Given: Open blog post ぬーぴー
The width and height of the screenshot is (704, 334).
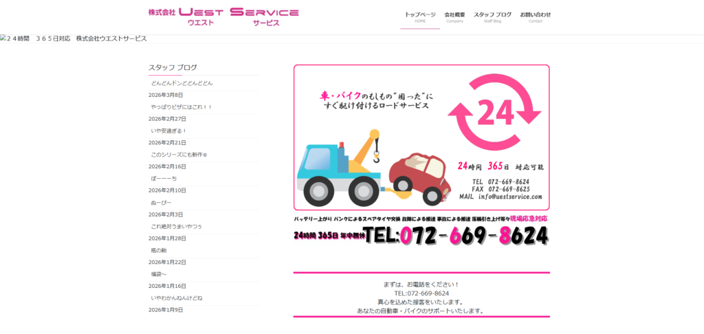Looking at the screenshot, I should coord(162,203).
